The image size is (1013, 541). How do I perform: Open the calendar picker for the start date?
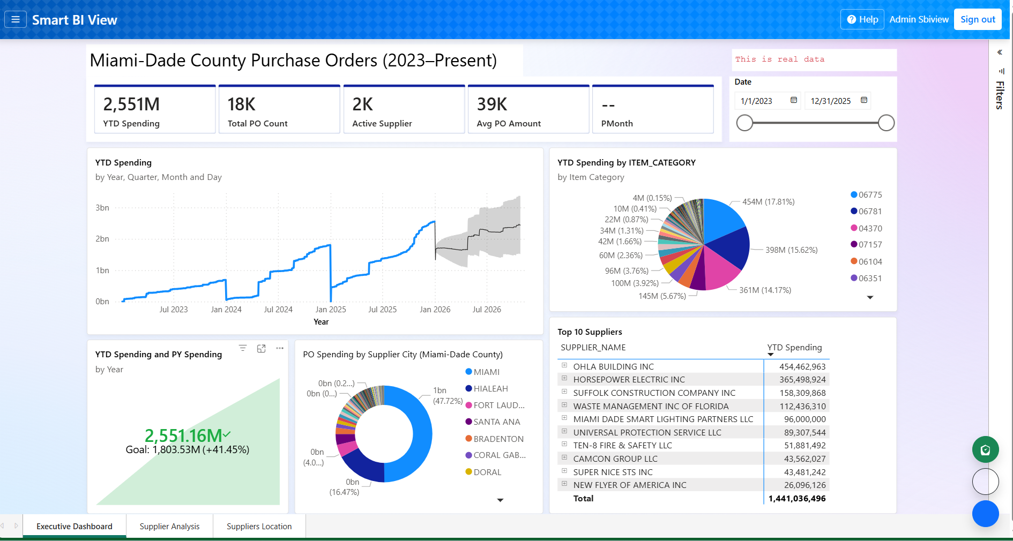point(794,100)
